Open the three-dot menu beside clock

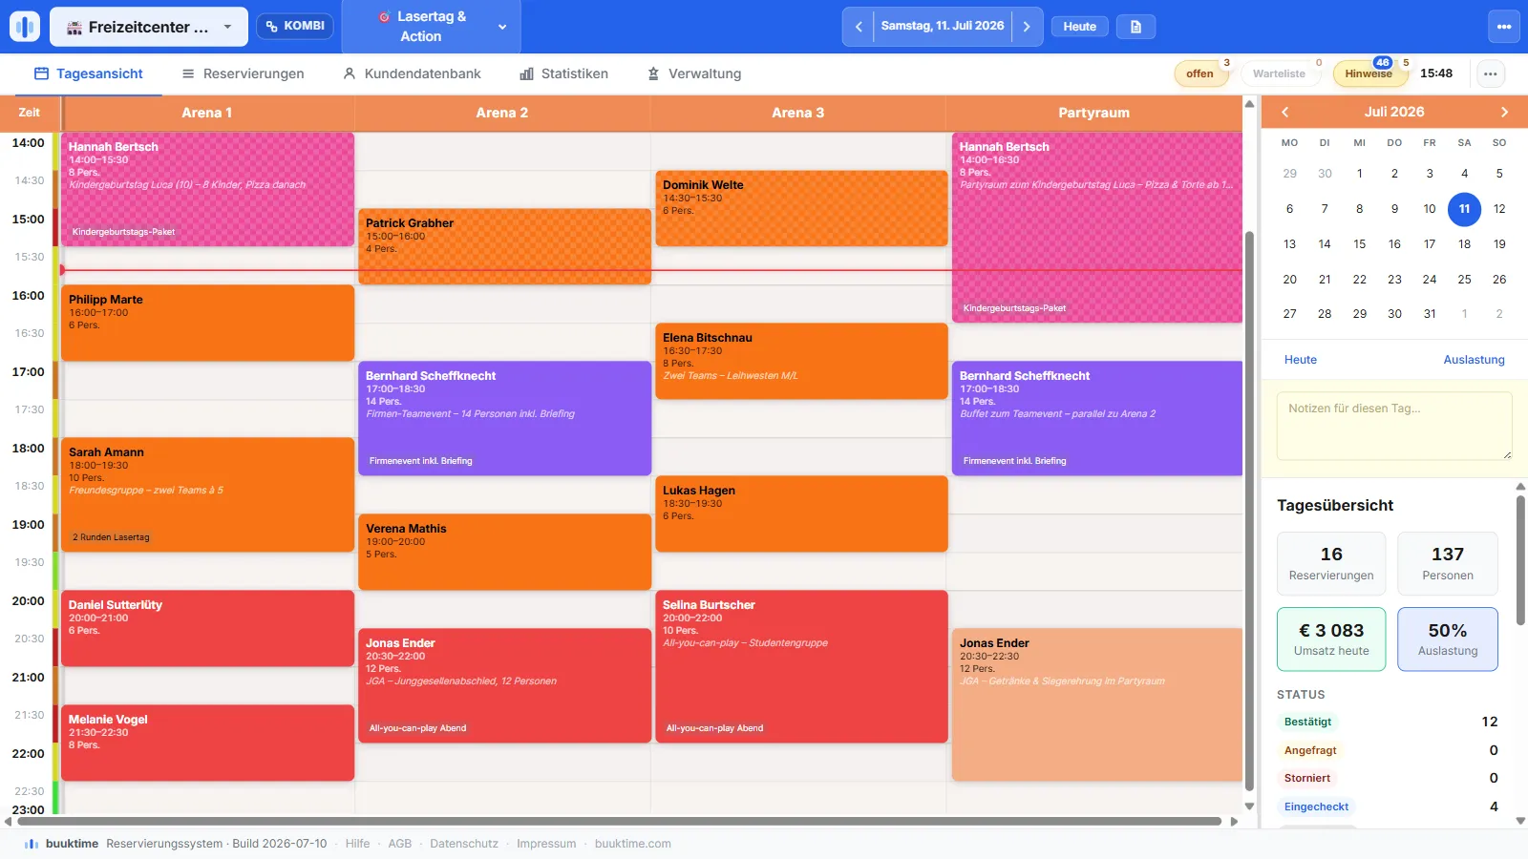click(x=1491, y=73)
